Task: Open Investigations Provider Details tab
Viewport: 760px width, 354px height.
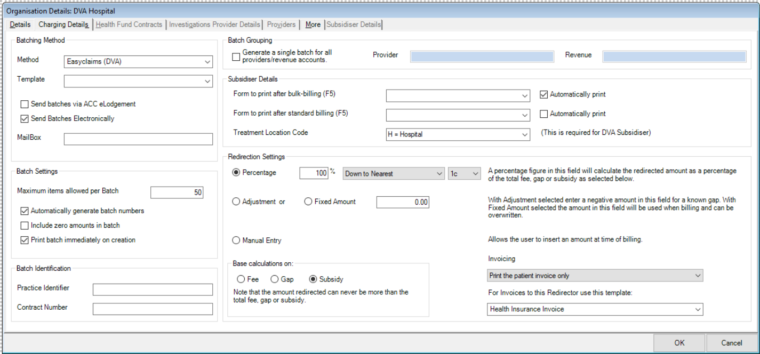Action: [x=214, y=25]
